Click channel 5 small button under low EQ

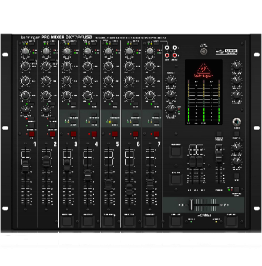point(115,104)
